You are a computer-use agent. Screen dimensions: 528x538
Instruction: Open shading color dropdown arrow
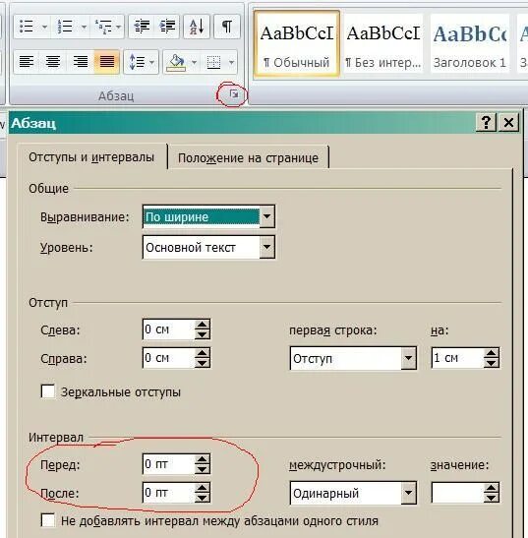pyautogui.click(x=194, y=62)
